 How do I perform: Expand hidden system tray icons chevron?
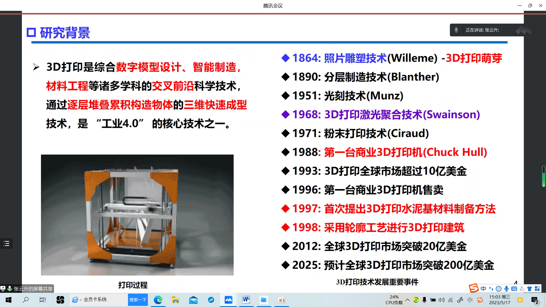408,300
